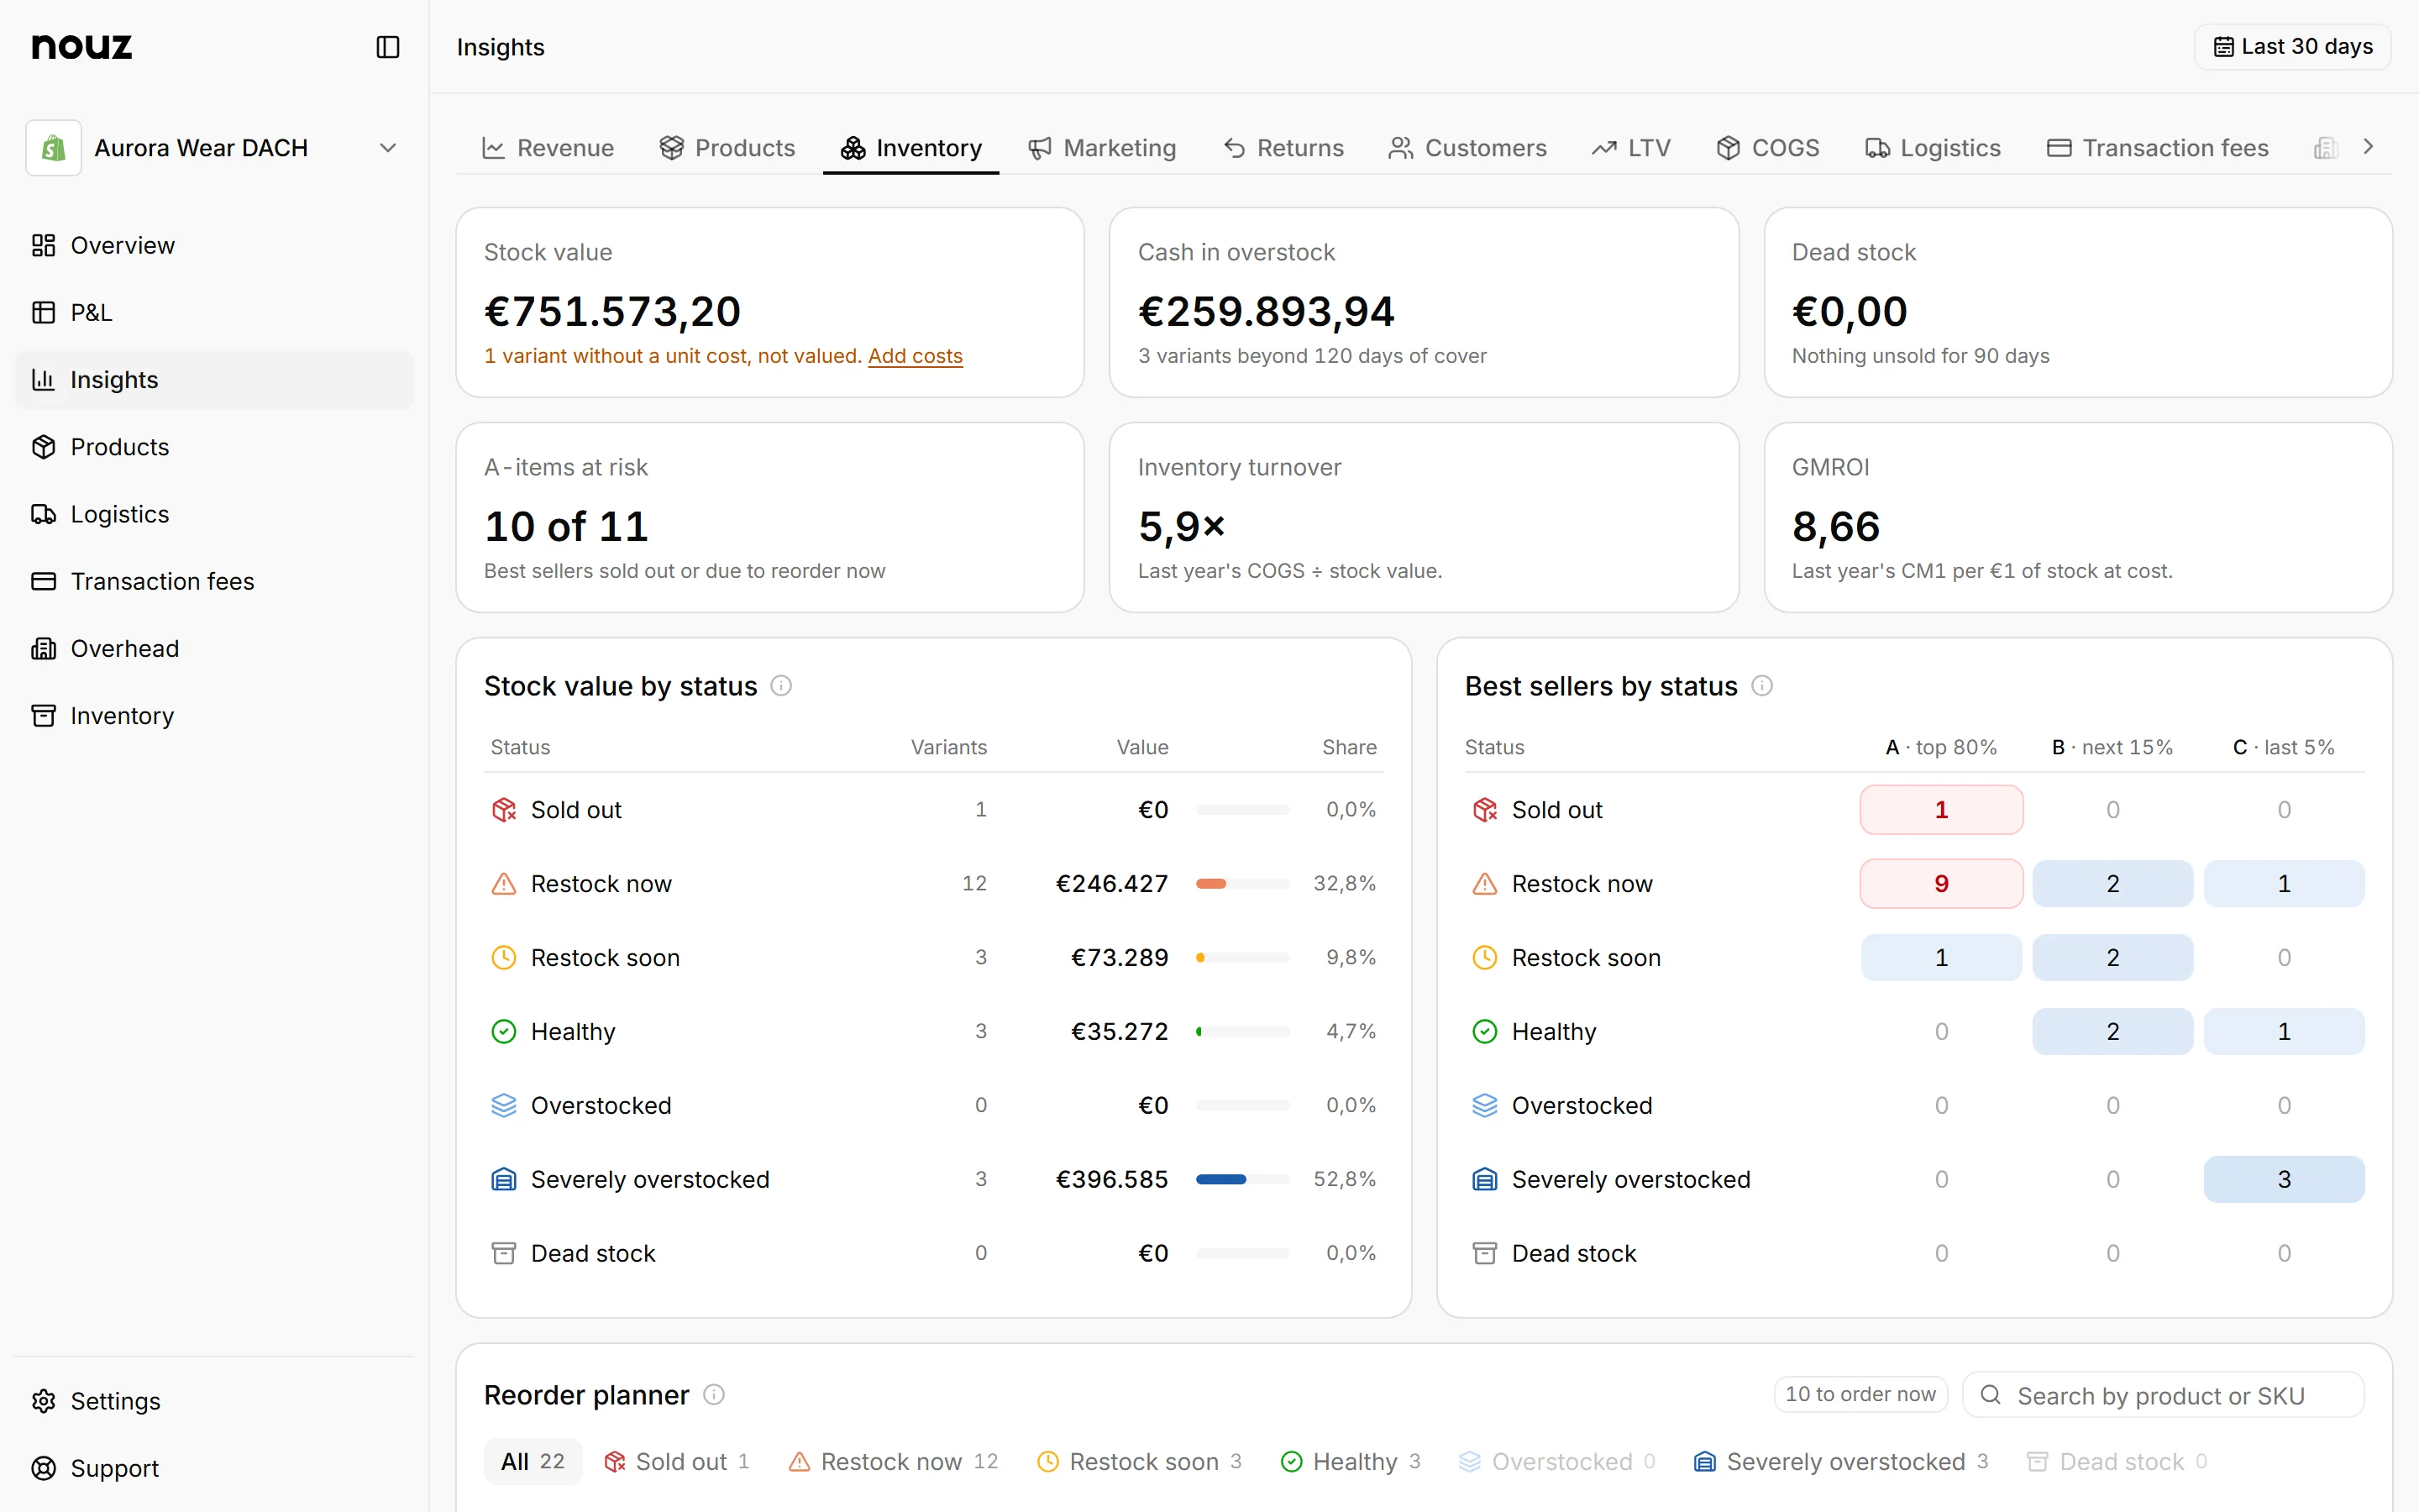Click the Restock now share bar
Image resolution: width=2419 pixels, height=1512 pixels.
click(x=1242, y=884)
